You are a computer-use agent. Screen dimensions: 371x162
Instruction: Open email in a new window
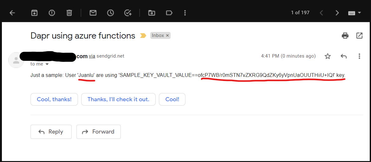coord(359,35)
